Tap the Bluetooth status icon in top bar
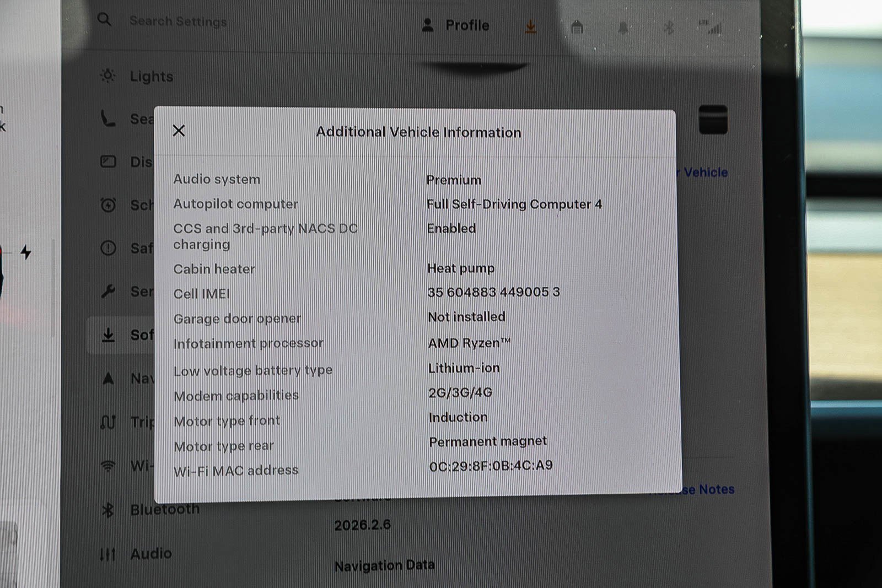This screenshot has height=588, width=882. point(669,28)
